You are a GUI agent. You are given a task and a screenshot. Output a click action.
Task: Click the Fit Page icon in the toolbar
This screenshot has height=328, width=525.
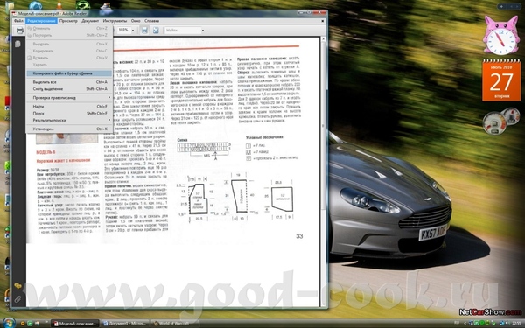click(156, 31)
